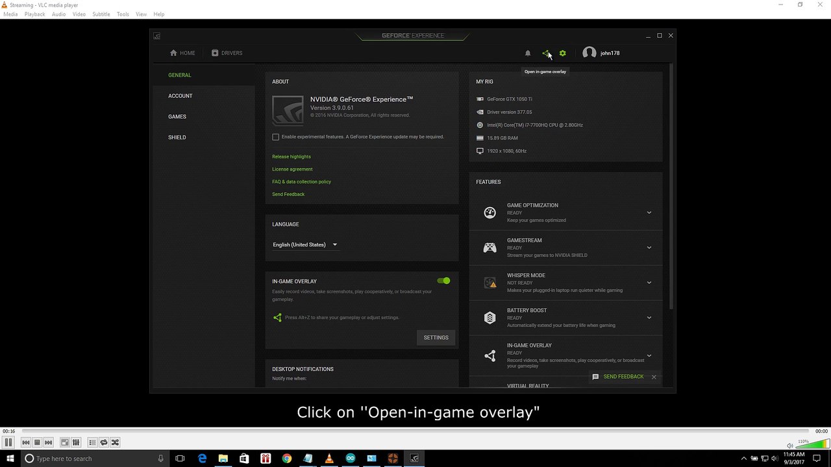Open the VLC Audio menu

point(58,14)
